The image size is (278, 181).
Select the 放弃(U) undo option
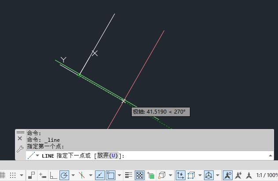tap(107, 155)
